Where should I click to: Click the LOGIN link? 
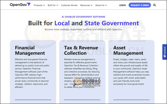(x=122, y=5)
